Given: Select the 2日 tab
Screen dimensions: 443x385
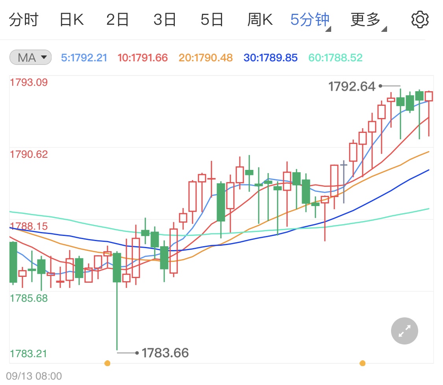Looking at the screenshot, I should click(117, 20).
